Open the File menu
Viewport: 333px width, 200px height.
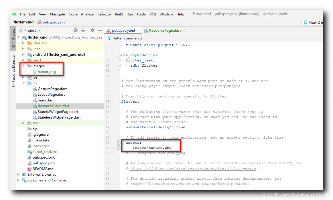[23, 14]
